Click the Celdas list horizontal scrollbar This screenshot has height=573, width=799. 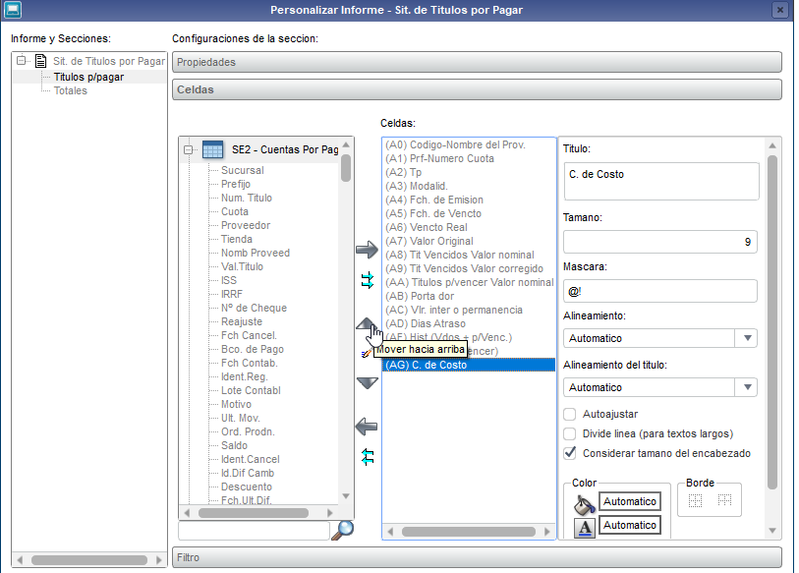tap(468, 532)
